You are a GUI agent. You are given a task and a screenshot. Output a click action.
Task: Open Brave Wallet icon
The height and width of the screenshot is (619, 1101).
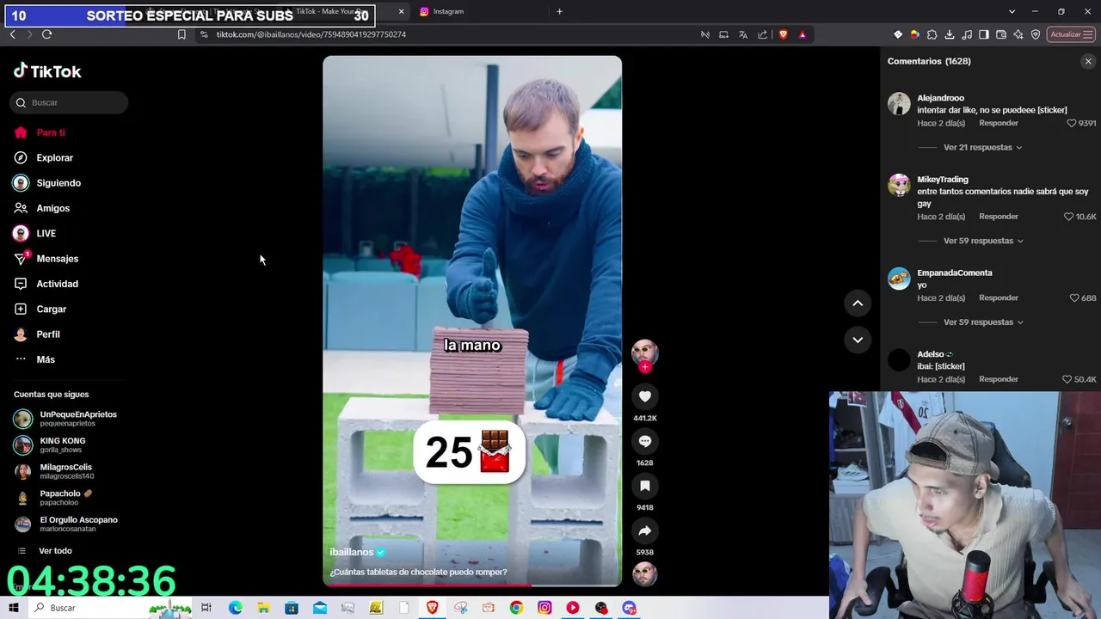(x=1001, y=34)
